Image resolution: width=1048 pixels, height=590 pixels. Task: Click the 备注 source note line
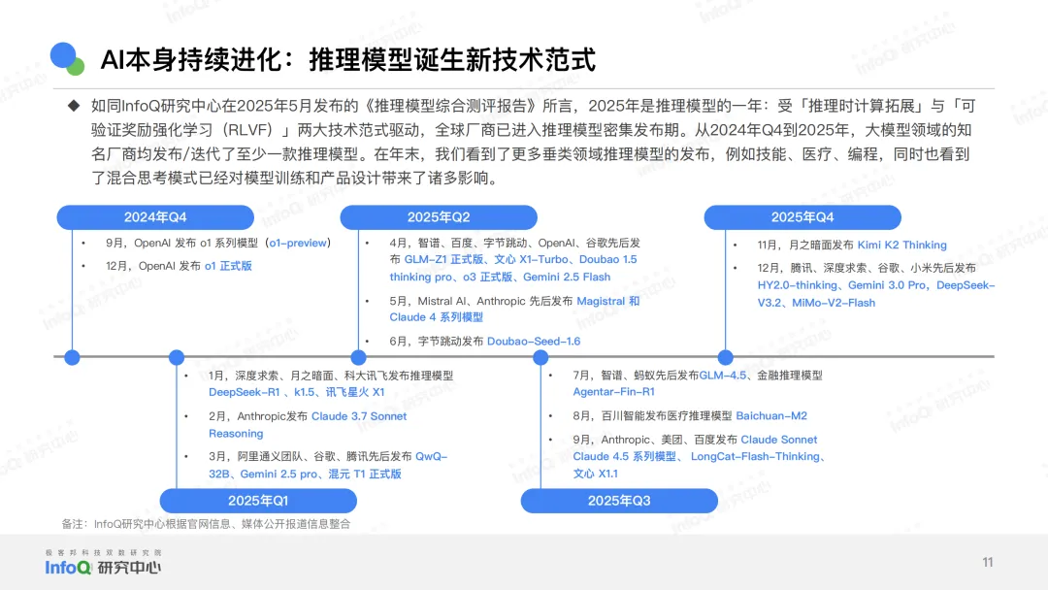coord(206,524)
